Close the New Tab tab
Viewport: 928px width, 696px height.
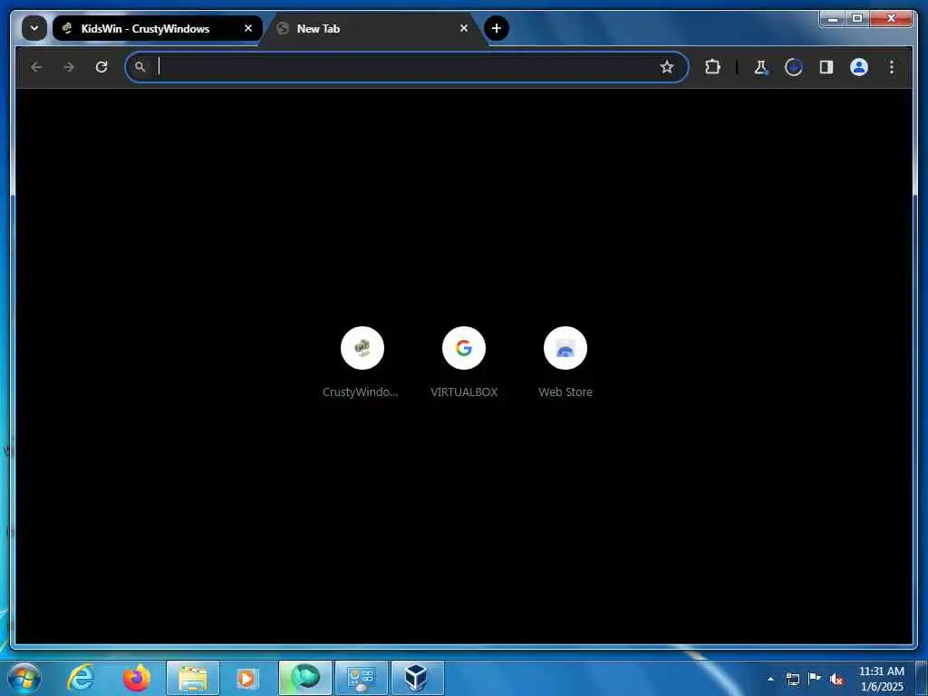click(x=464, y=28)
